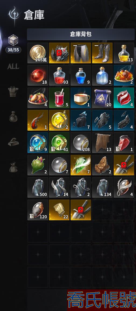Pick the yellow orb item with count 2

click(x=59, y=120)
